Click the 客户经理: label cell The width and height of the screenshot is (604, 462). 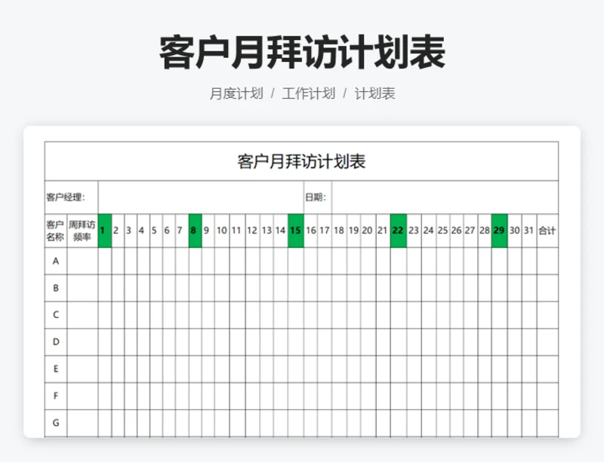pos(72,197)
